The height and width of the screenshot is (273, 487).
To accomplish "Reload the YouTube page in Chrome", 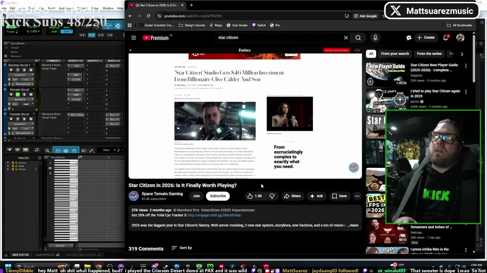I will click(148, 16).
